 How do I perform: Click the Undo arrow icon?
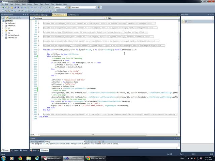[x=32, y=7]
